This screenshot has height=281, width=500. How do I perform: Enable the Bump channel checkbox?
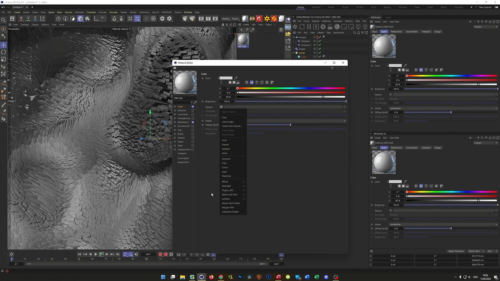click(193, 134)
